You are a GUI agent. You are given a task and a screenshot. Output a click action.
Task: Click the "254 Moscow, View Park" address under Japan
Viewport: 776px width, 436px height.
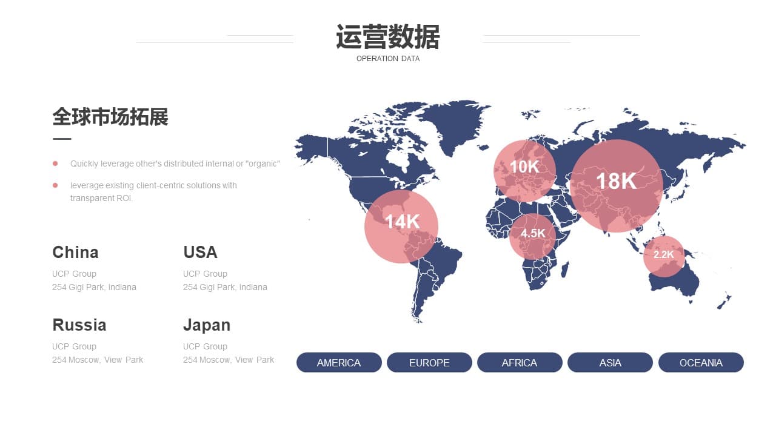pyautogui.click(x=229, y=360)
